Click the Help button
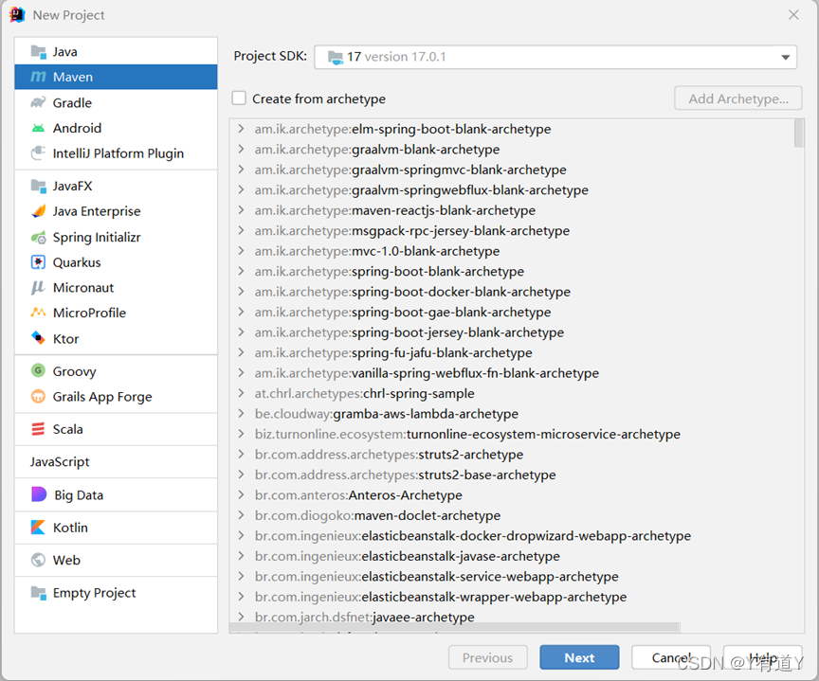The width and height of the screenshot is (819, 681). 762,657
